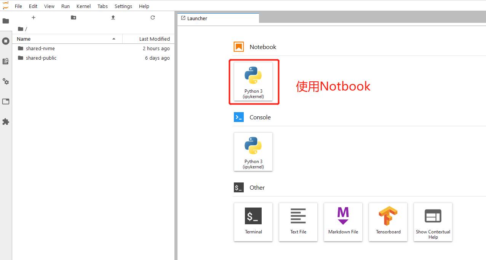The height and width of the screenshot is (260, 486).
Task: Click Show Contextual Help card
Action: pos(433,222)
